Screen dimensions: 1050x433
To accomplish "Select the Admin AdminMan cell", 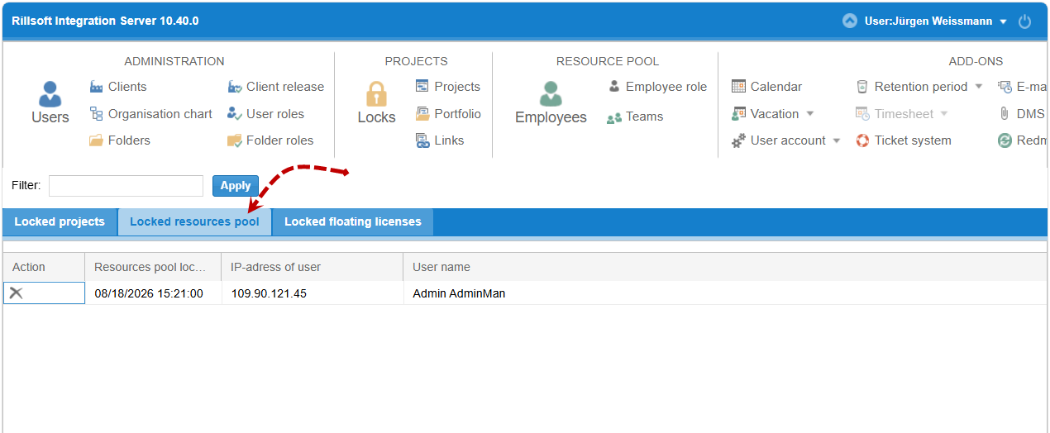I will [725, 293].
